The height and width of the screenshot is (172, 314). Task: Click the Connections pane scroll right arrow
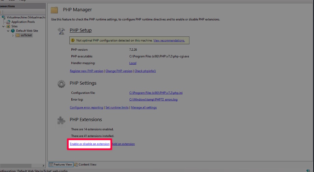[x=43, y=166]
